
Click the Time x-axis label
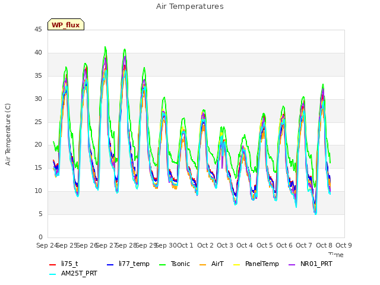(336, 255)
